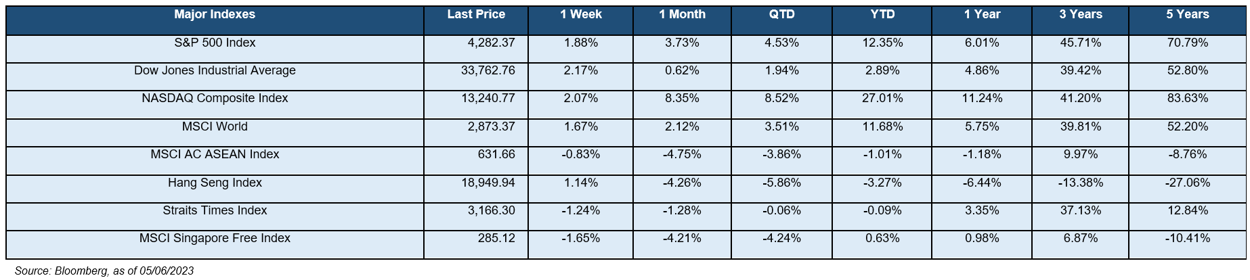Click the QTD column header

tap(781, 14)
